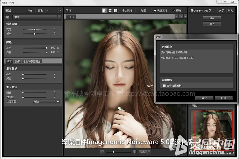This screenshot has width=239, height=159.
Task: Select horizontal split preview layout icon
Action: point(110,10)
